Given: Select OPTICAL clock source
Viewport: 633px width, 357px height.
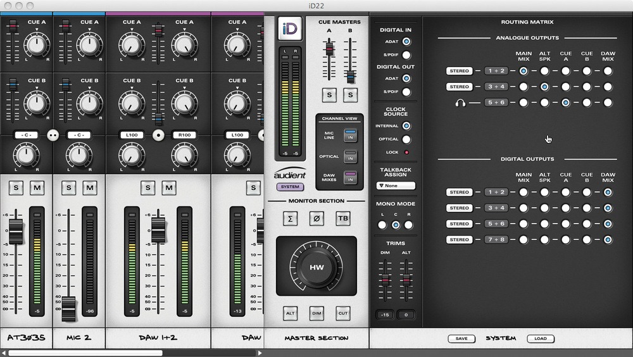Looking at the screenshot, I should coord(406,139).
